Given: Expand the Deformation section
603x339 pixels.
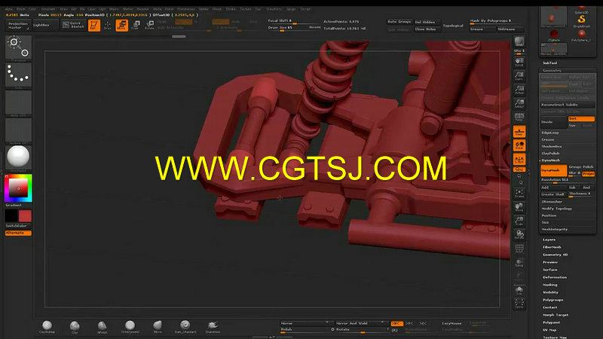Looking at the screenshot, I should tap(555, 277).
